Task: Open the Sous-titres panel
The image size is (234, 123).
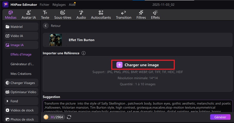Action: tap(63, 15)
